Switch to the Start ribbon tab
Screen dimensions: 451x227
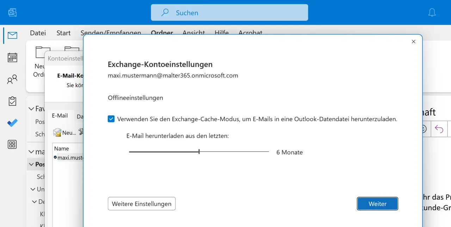[63, 33]
